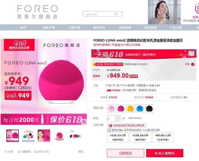The width and height of the screenshot is (199, 161).
Task: Click the search magnifier icon
Action: 116,14
